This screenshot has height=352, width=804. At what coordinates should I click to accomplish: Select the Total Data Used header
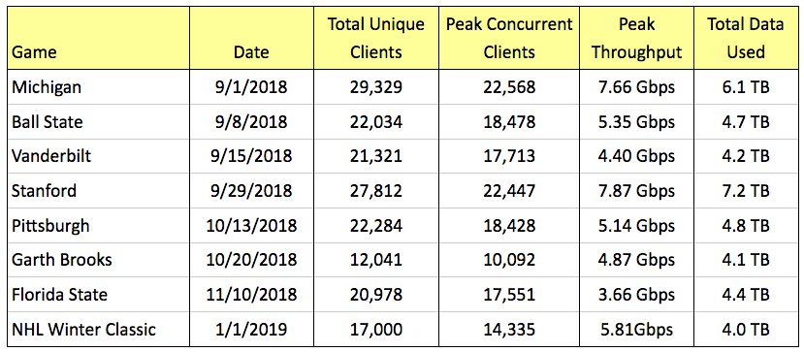click(x=746, y=39)
